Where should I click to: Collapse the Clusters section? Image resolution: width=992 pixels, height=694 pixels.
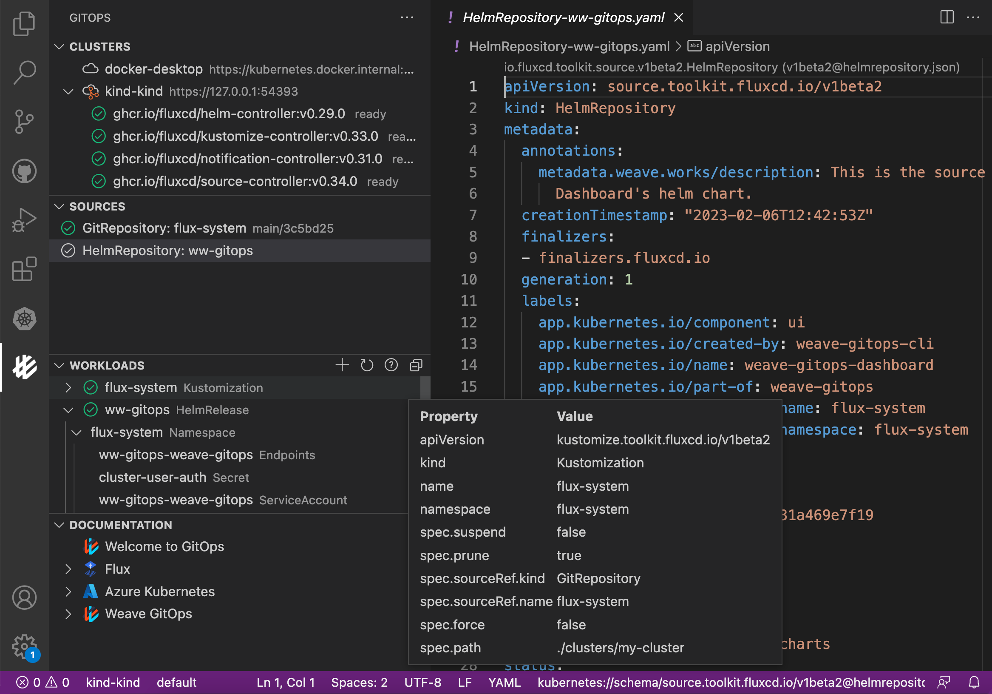[59, 46]
